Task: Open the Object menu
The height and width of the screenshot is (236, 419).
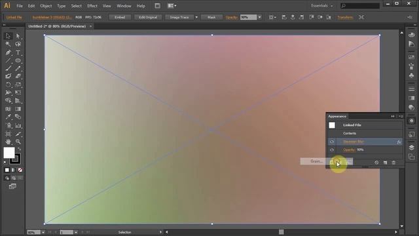Action: (x=46, y=6)
